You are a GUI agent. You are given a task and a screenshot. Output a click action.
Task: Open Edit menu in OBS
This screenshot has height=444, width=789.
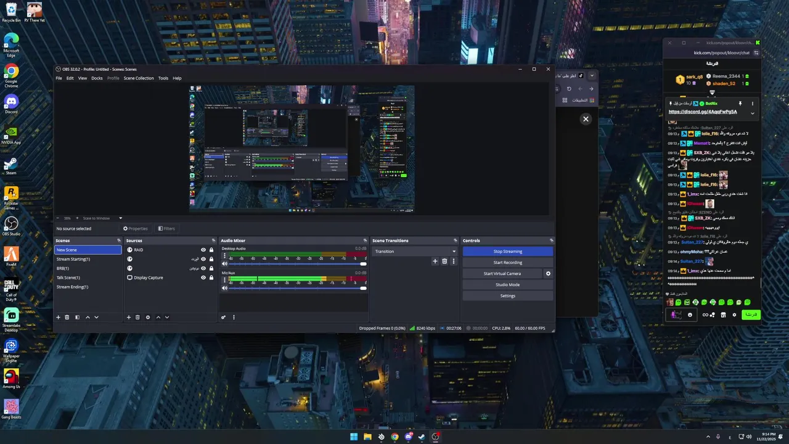[70, 78]
